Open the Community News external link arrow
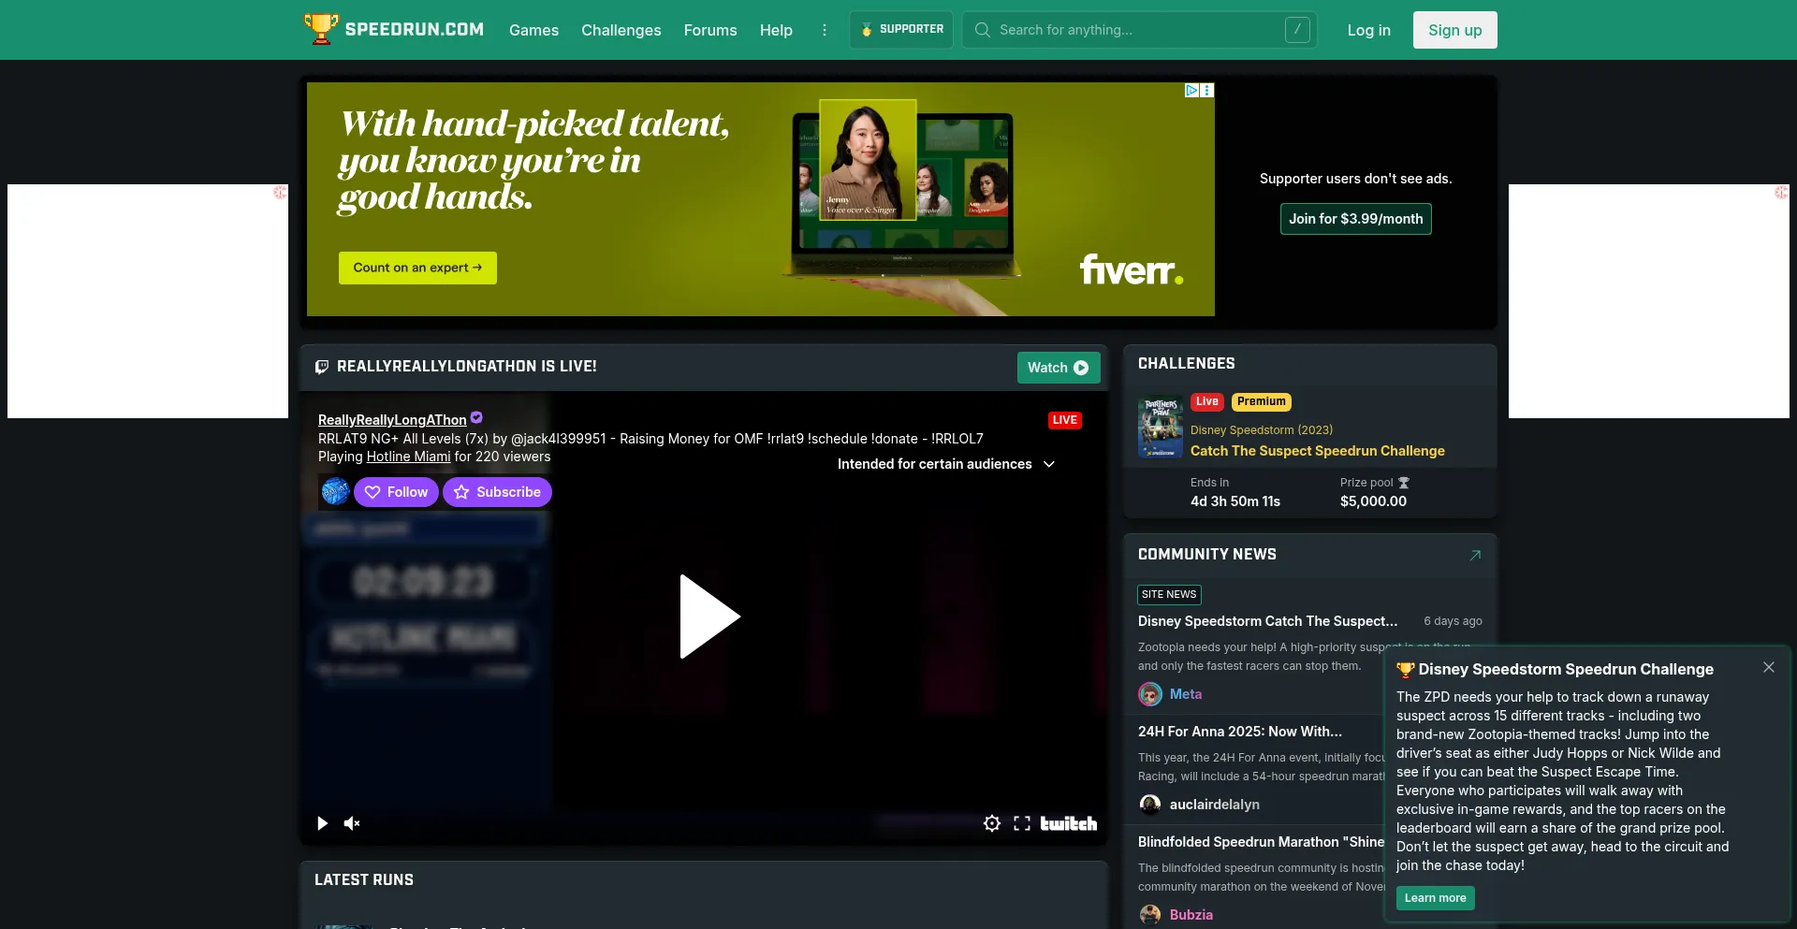The height and width of the screenshot is (929, 1797). 1476,555
